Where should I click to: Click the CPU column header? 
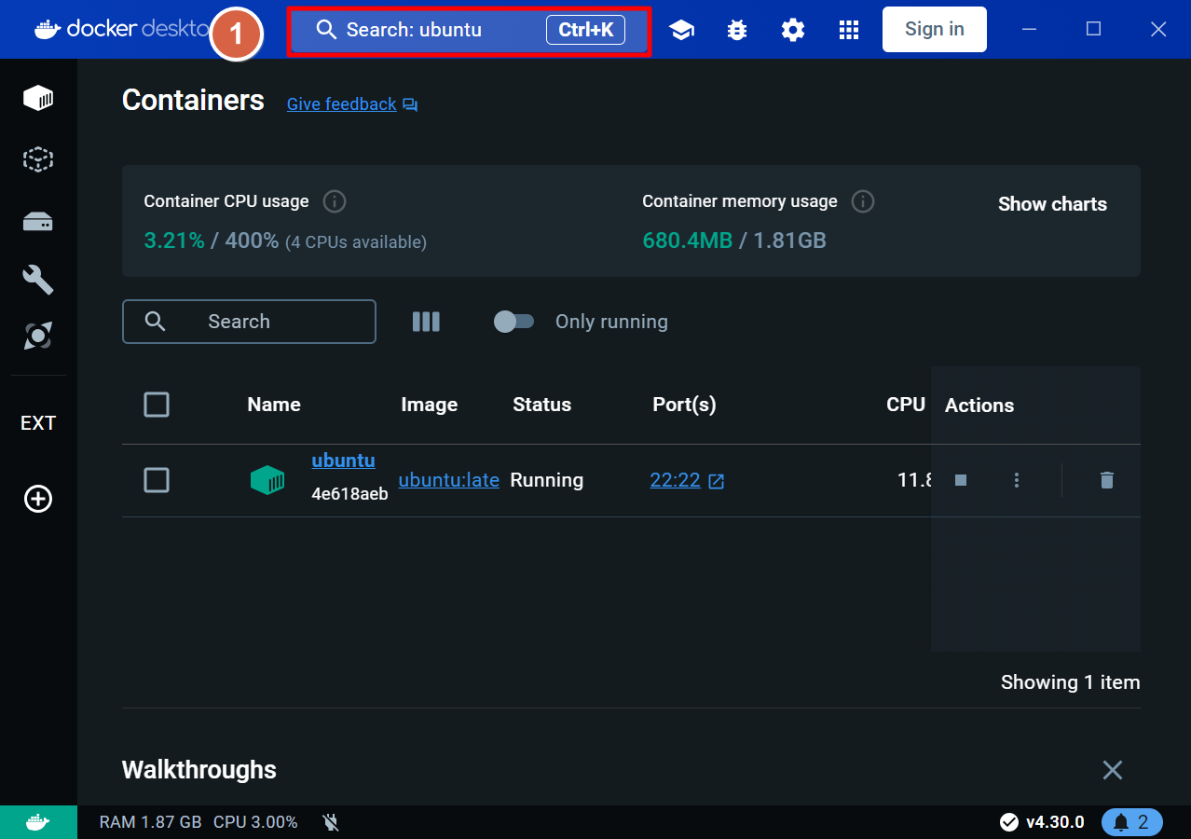coord(906,405)
